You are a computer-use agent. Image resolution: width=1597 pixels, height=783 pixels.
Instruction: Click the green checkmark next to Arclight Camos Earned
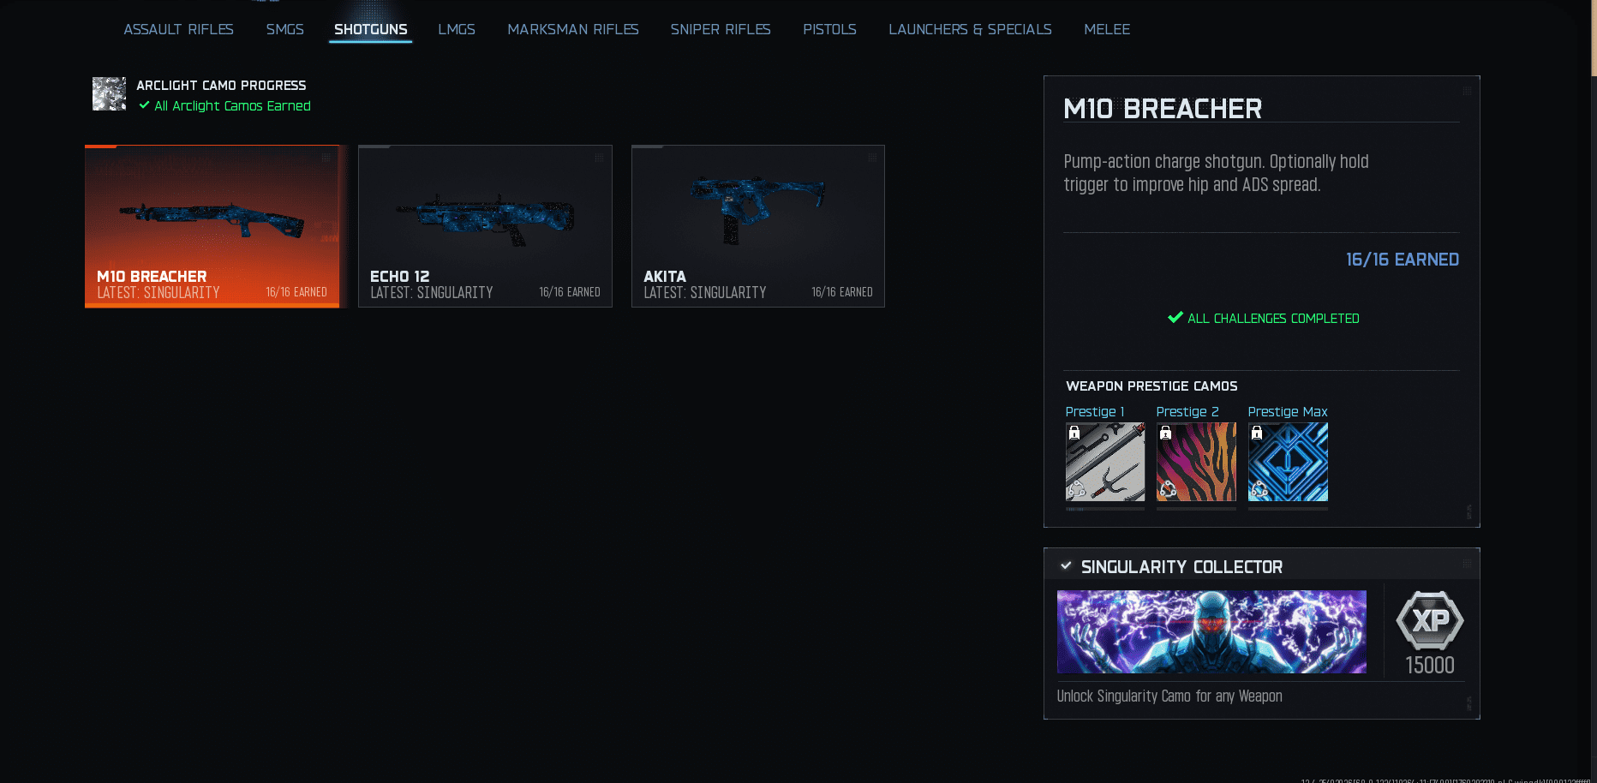click(x=144, y=105)
